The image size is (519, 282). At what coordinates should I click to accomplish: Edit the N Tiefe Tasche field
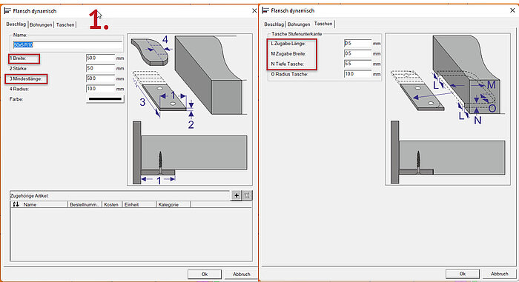tap(358, 64)
